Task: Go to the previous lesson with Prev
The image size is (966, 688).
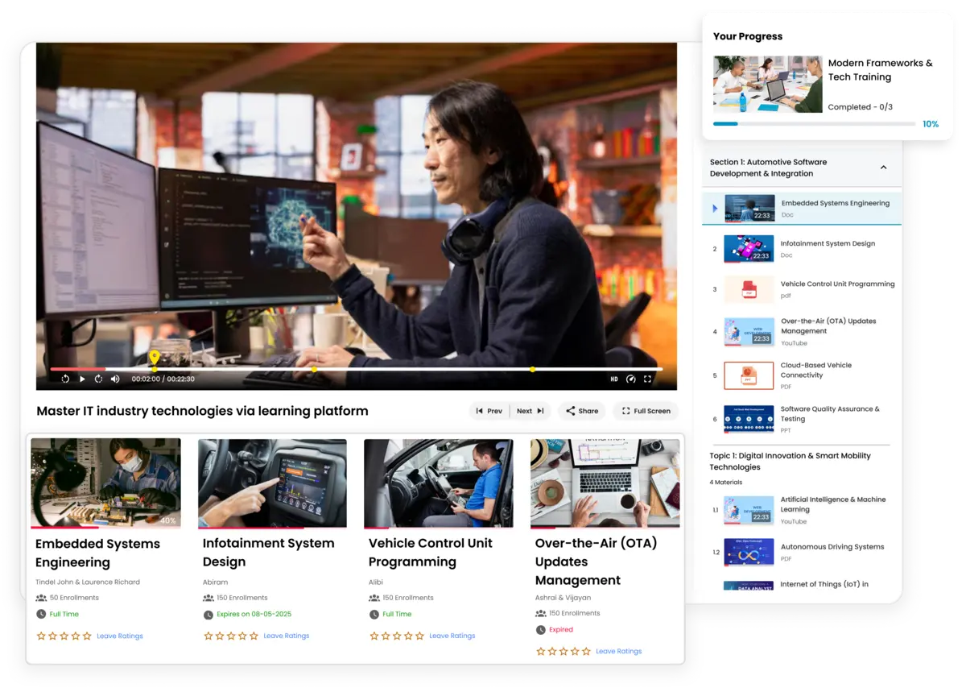Action: pos(489,411)
